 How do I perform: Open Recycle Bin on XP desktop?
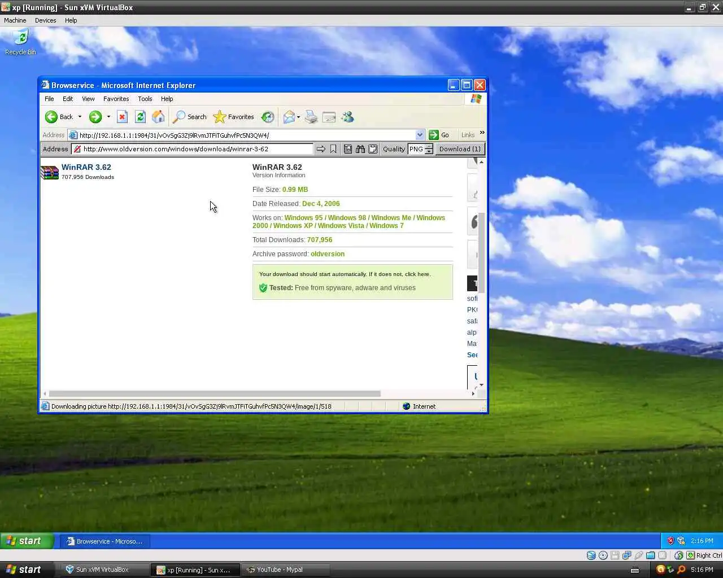(x=20, y=42)
